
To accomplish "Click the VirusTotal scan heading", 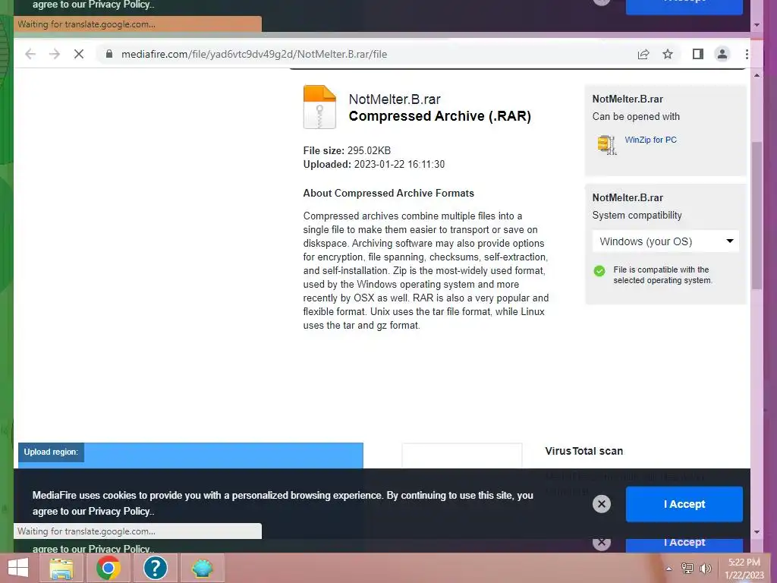I will point(584,451).
